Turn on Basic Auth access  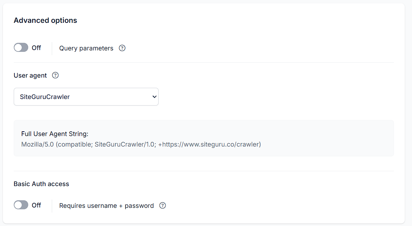tap(21, 205)
